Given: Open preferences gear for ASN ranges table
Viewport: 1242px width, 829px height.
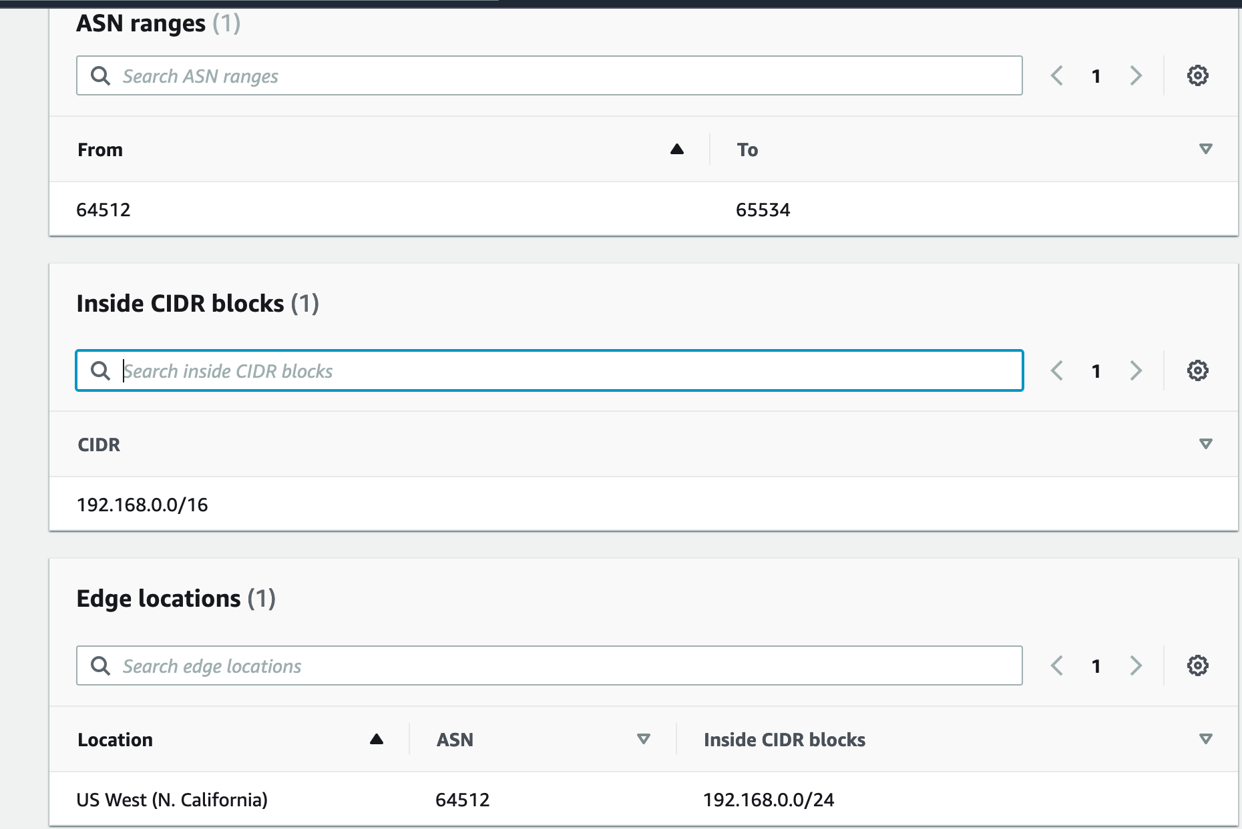Looking at the screenshot, I should tap(1197, 75).
